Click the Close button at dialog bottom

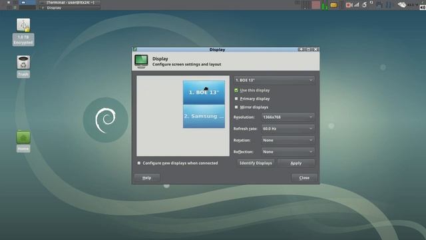point(304,178)
